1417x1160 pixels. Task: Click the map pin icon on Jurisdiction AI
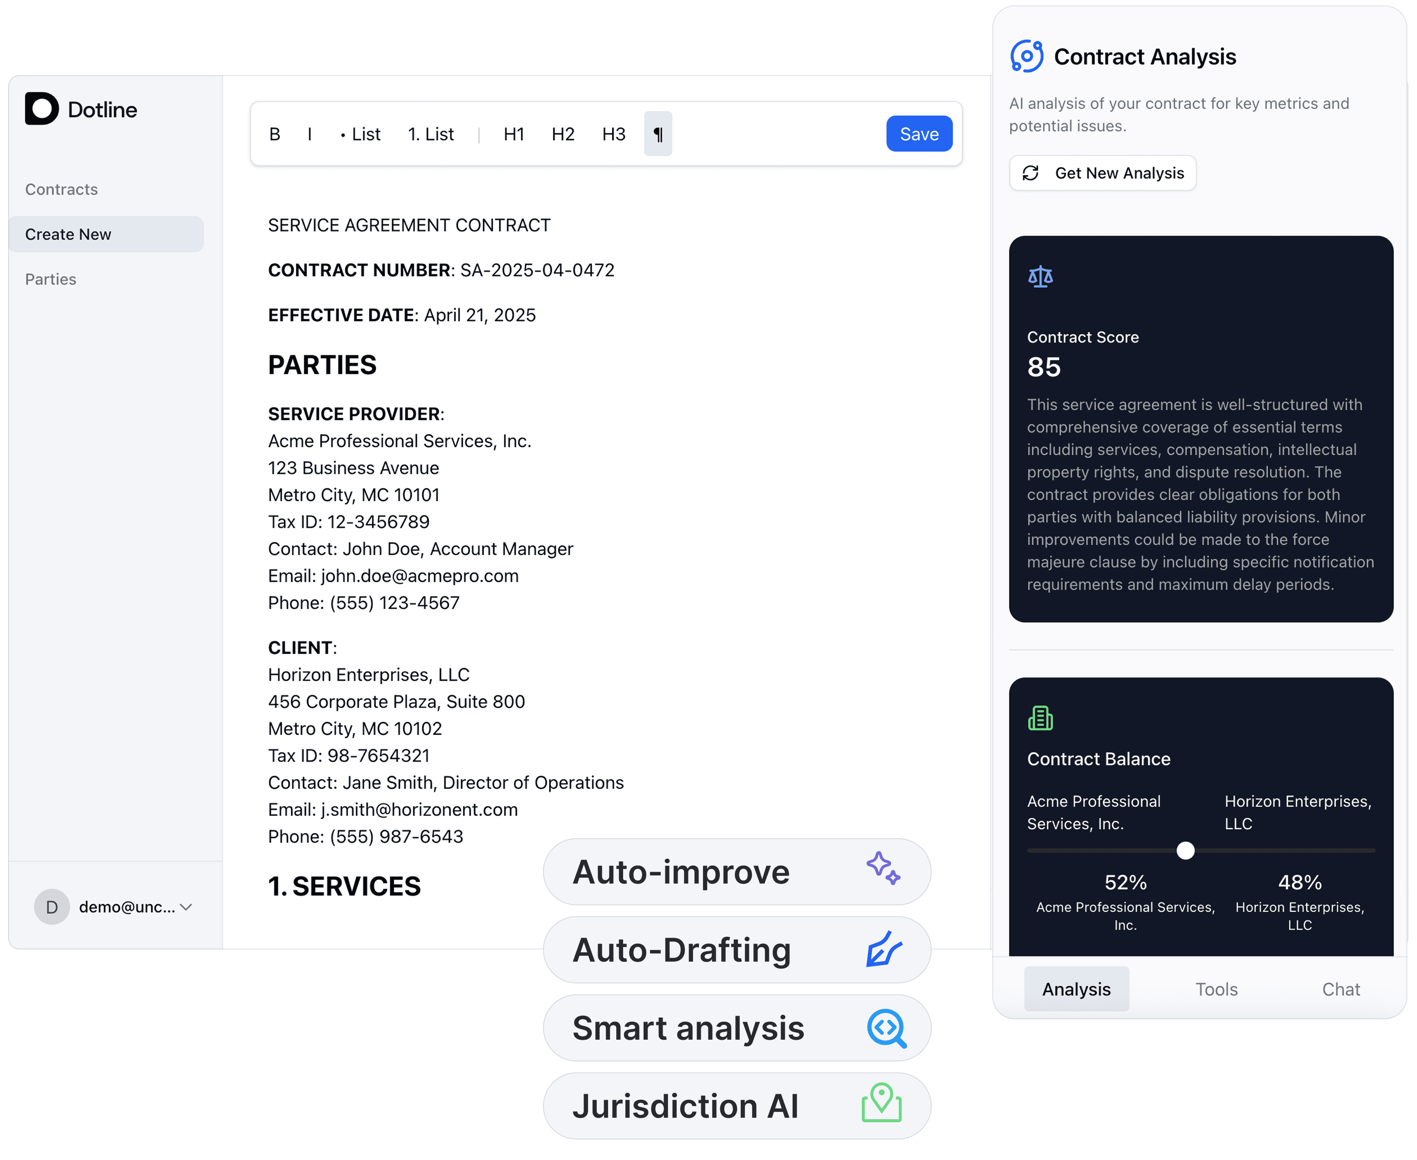882,1102
